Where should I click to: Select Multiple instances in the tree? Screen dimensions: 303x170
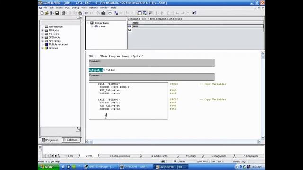[58, 44]
